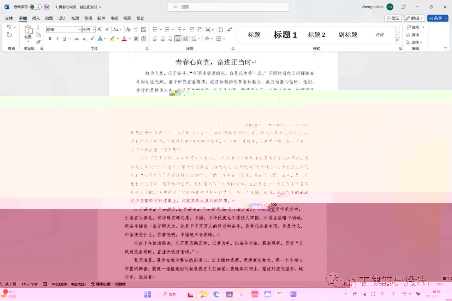Sort text with A-Z icon
This screenshot has height=301, width=452.
coord(221,30)
